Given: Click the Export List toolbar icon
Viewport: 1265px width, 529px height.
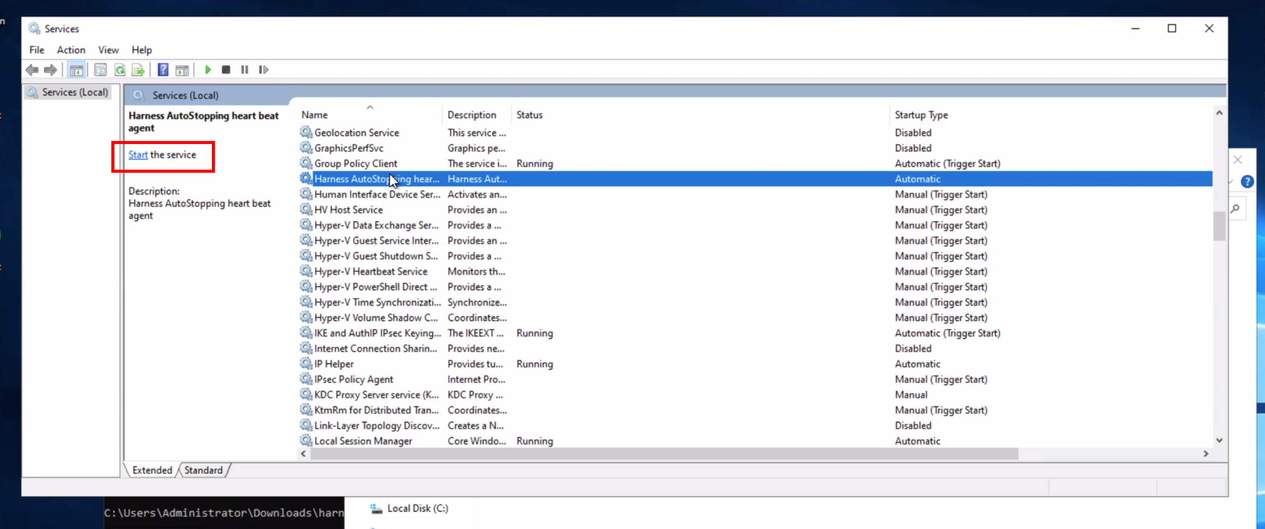Looking at the screenshot, I should click(x=138, y=70).
